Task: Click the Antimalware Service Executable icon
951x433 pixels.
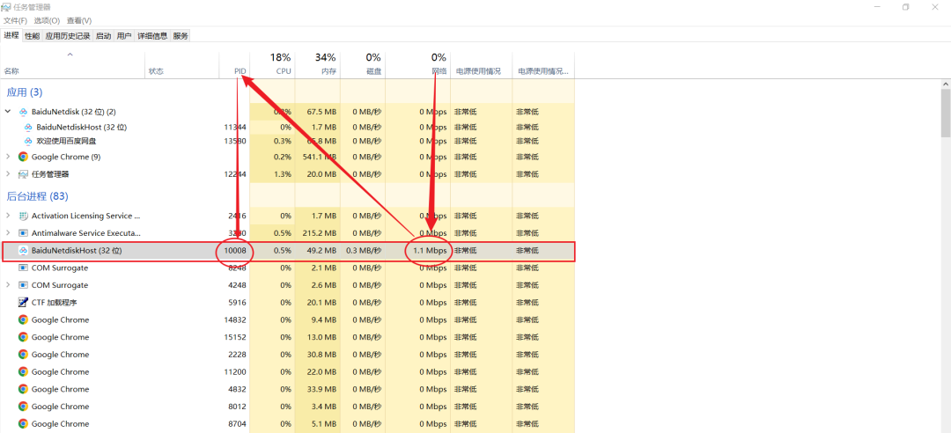Action: click(23, 233)
